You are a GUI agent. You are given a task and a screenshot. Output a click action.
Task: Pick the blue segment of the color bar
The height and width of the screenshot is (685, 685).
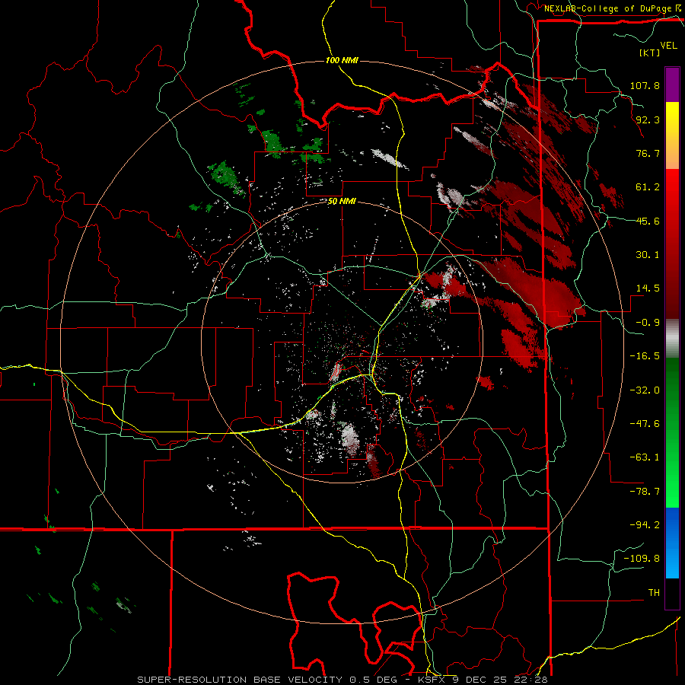pyautogui.click(x=672, y=543)
